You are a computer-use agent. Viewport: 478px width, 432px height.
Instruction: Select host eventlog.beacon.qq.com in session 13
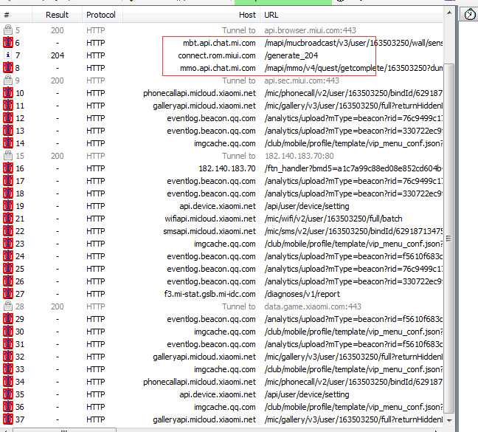(211, 131)
